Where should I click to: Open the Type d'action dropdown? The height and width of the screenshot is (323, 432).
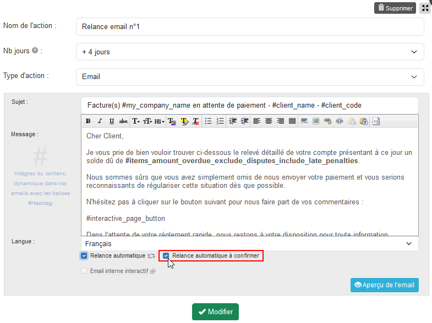(250, 77)
